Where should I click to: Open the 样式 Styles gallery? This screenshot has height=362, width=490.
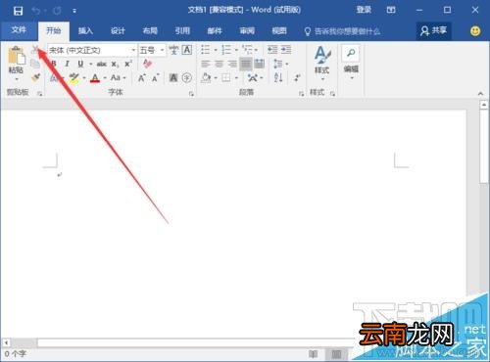coord(322,64)
